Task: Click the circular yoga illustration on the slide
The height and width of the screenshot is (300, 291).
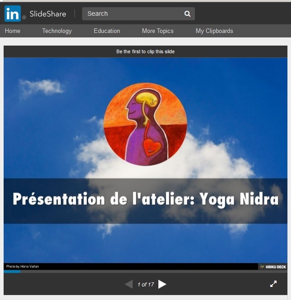Action: [145, 125]
